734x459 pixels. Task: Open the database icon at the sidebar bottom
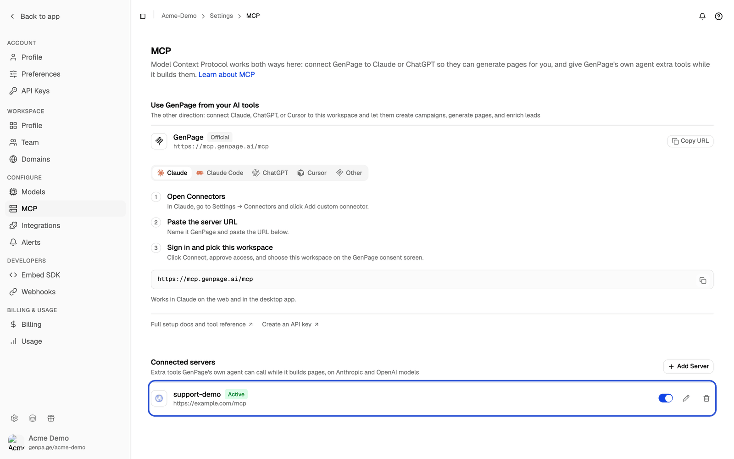coord(33,418)
